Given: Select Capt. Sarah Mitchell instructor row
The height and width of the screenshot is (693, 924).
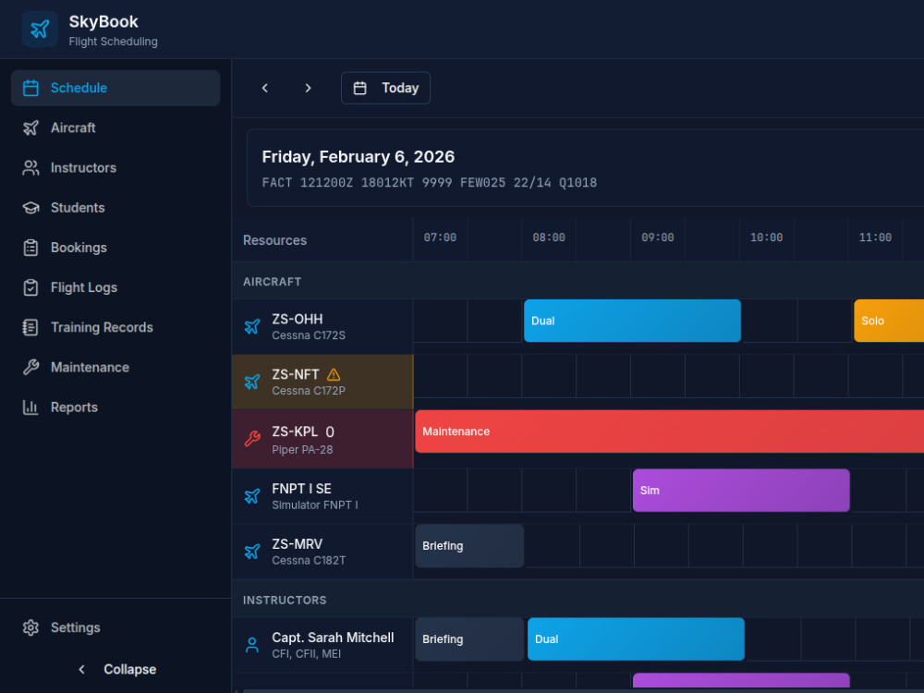Looking at the screenshot, I should (x=322, y=645).
